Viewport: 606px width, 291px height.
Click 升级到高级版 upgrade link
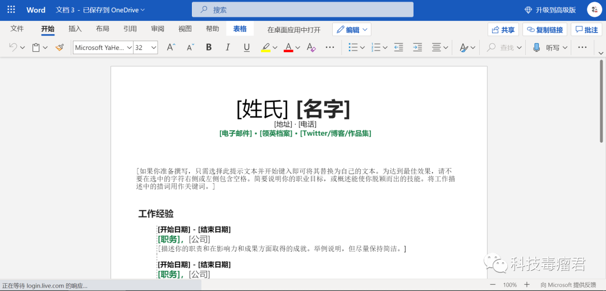[x=549, y=10]
